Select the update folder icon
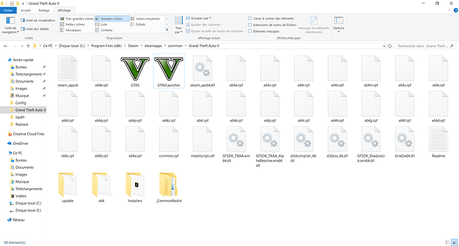 [68, 185]
